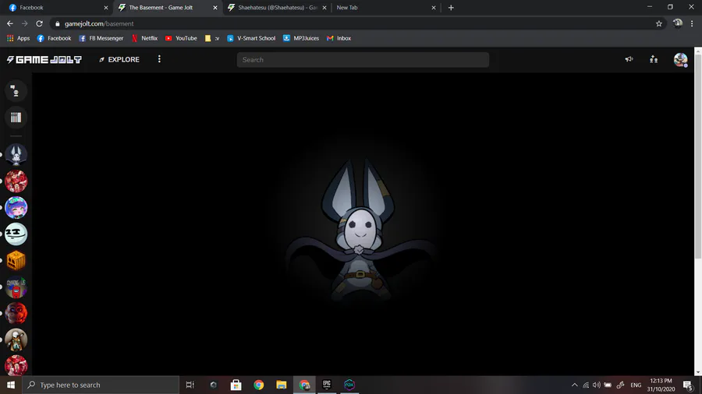Open a new browser tab with plus button

451,8
